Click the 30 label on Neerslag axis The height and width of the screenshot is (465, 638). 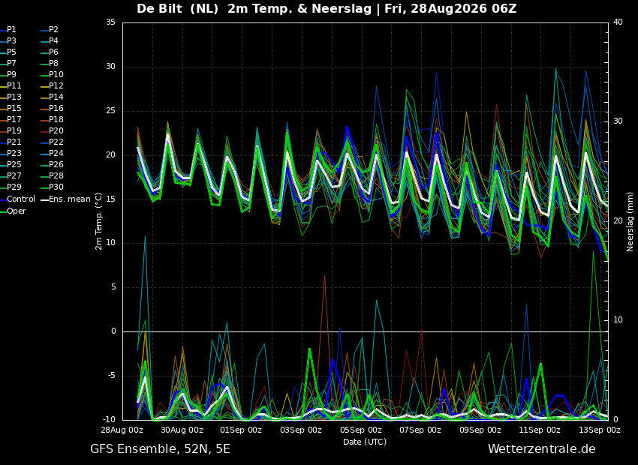point(618,121)
